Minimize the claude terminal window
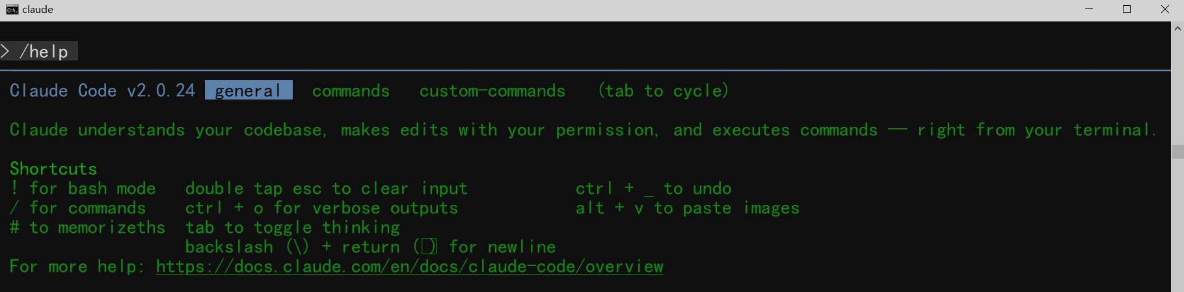The image size is (1184, 292). (1090, 9)
